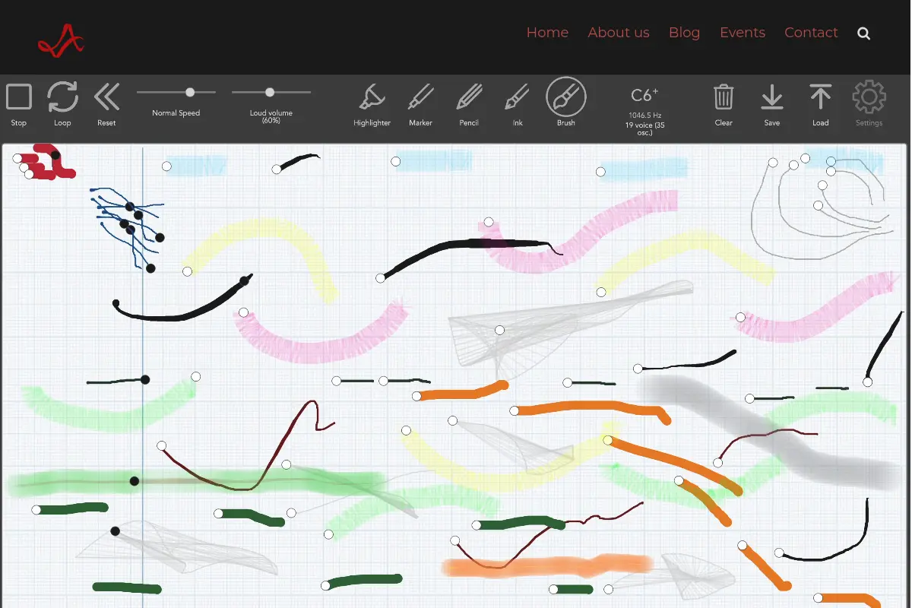Screen dimensions: 912x608
Task: Select the Marker tool
Action: (x=420, y=97)
